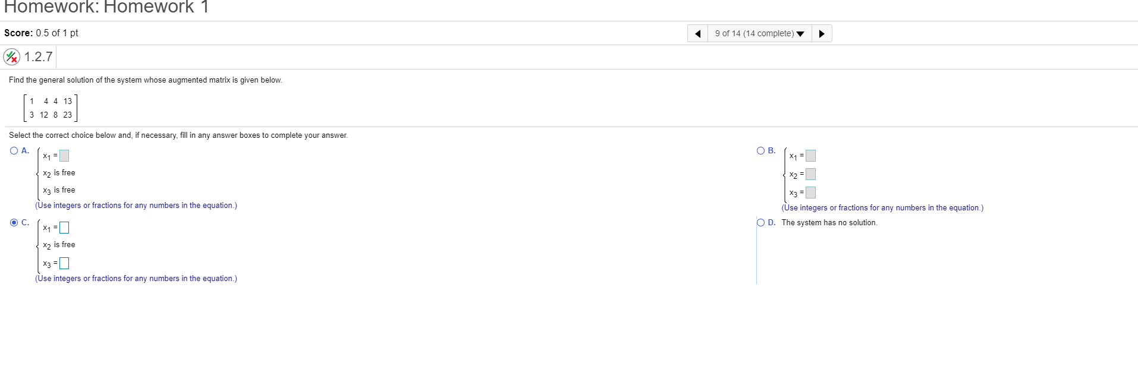Click x1 answer box in choice B
1138x369 pixels.
pos(810,156)
